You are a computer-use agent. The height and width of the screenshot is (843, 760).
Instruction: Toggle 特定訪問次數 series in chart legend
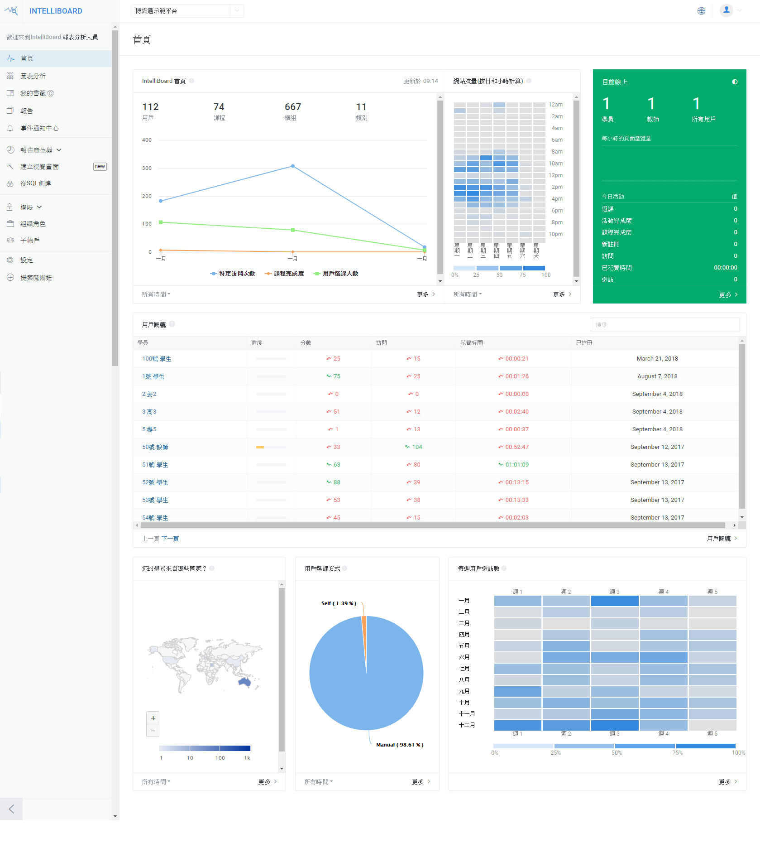(x=233, y=274)
